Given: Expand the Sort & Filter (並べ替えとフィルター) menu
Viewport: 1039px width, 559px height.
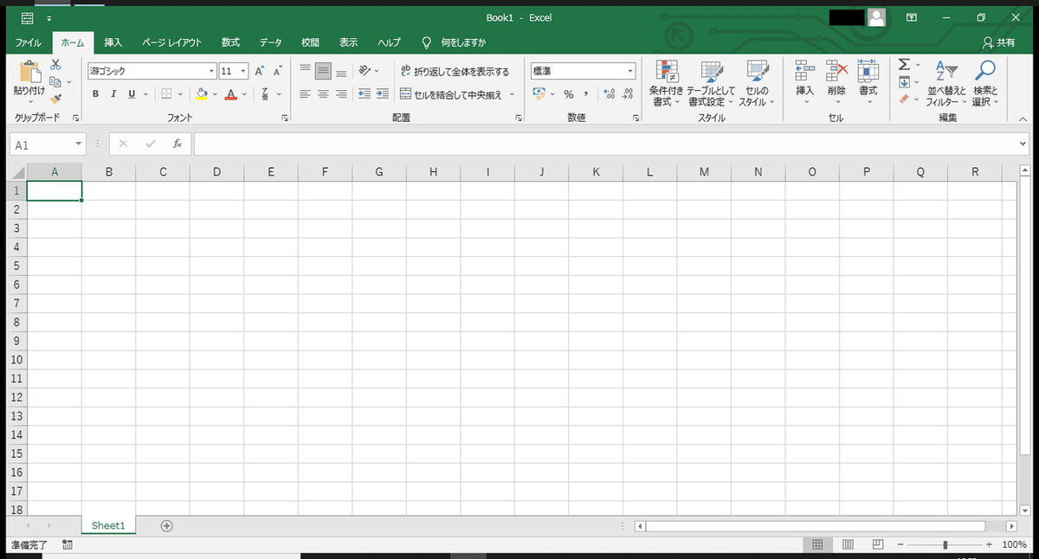Looking at the screenshot, I should (946, 83).
